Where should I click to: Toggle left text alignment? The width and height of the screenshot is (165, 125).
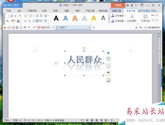coord(25,21)
